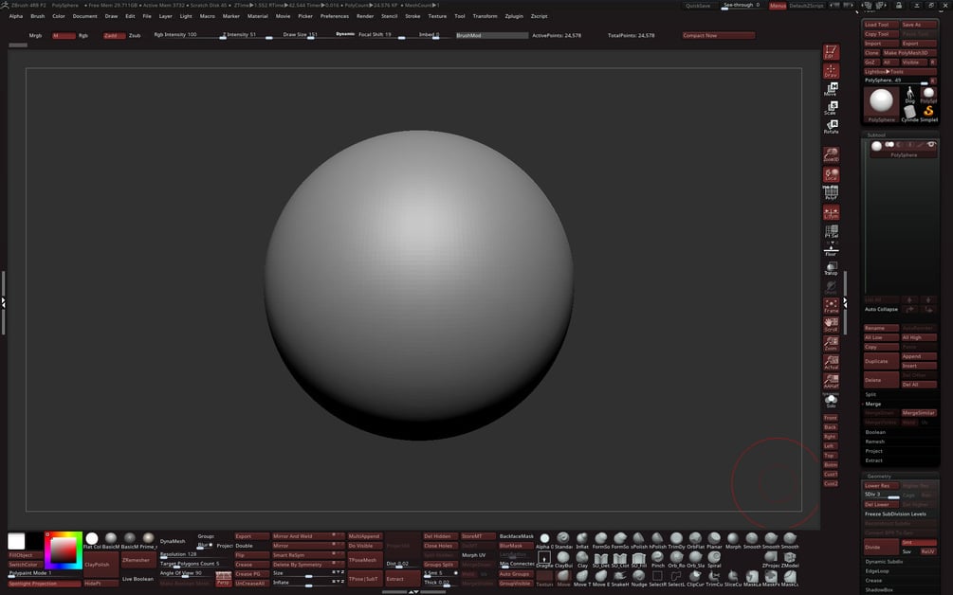Select the ZModeler brush
Viewport: 953px width, 595px height.
click(x=790, y=559)
